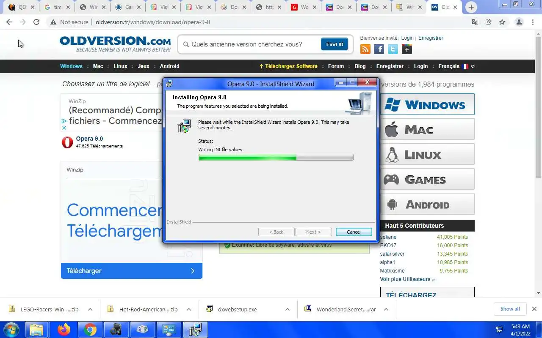The image size is (542, 338).
Task: Open the Facebook icon in header
Action: click(379, 49)
